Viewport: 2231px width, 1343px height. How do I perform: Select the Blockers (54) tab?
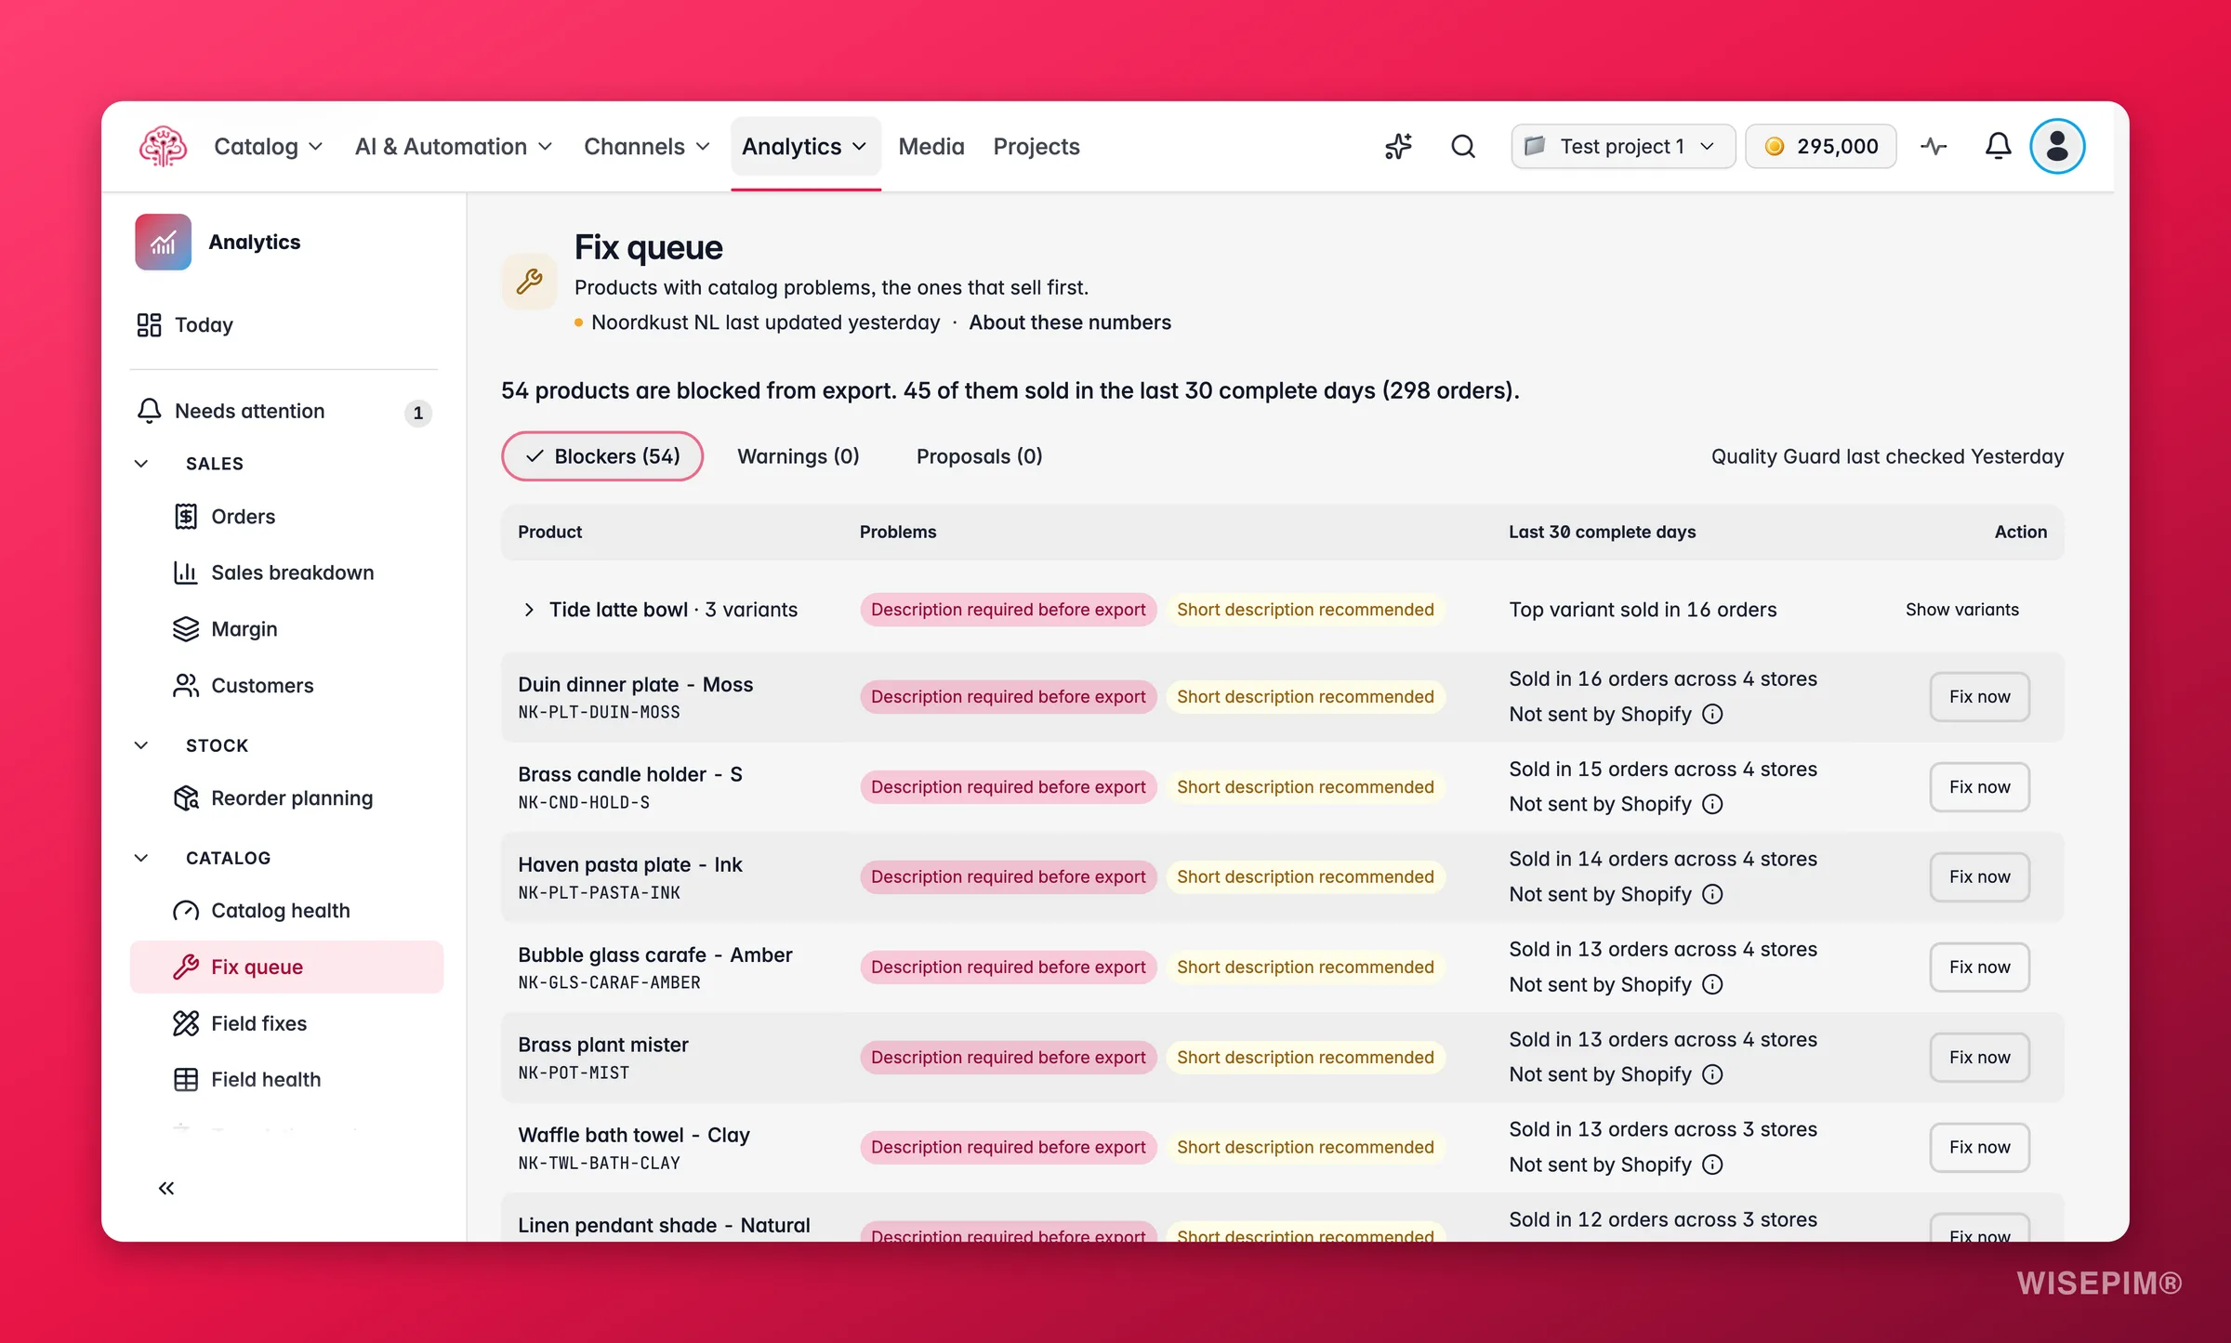[602, 456]
